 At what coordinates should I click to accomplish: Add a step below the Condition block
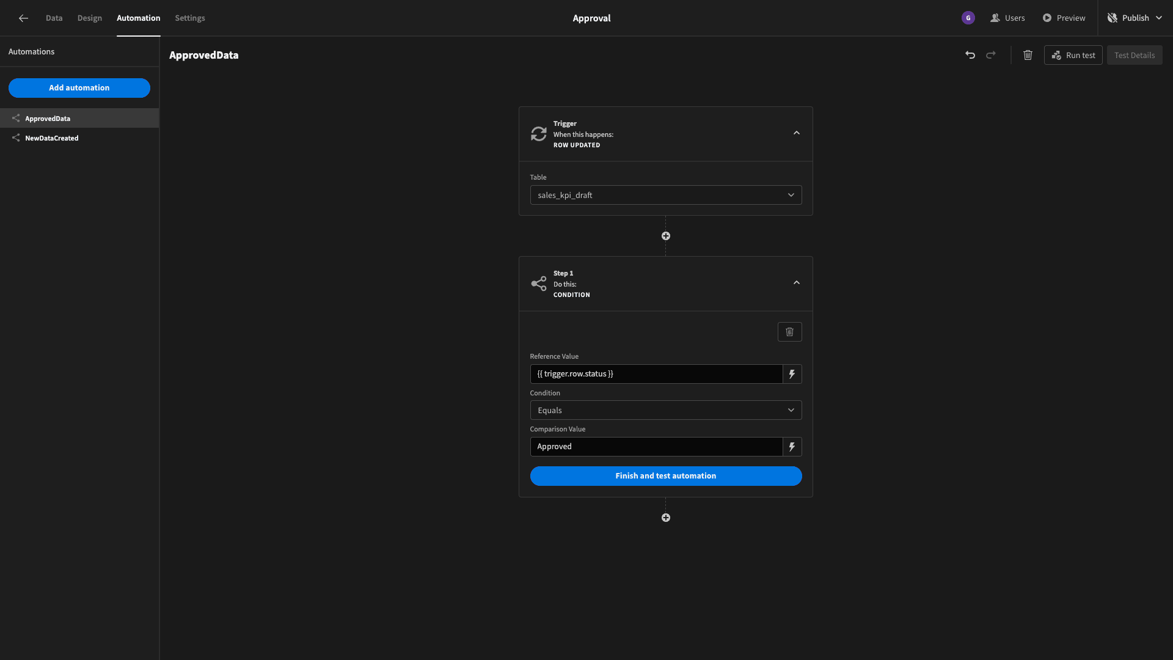click(666, 518)
